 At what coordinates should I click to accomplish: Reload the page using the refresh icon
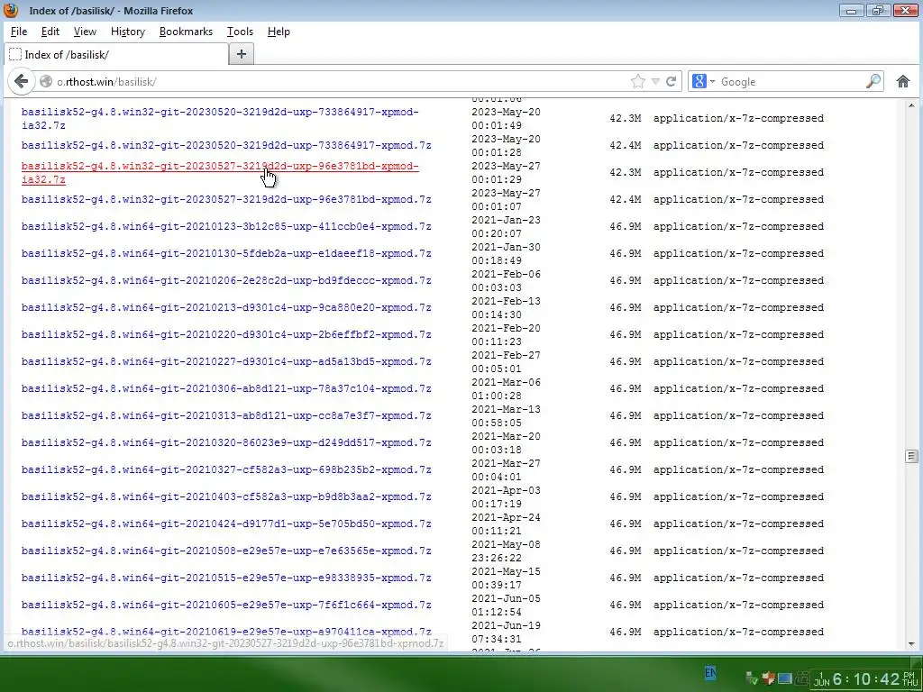(671, 81)
